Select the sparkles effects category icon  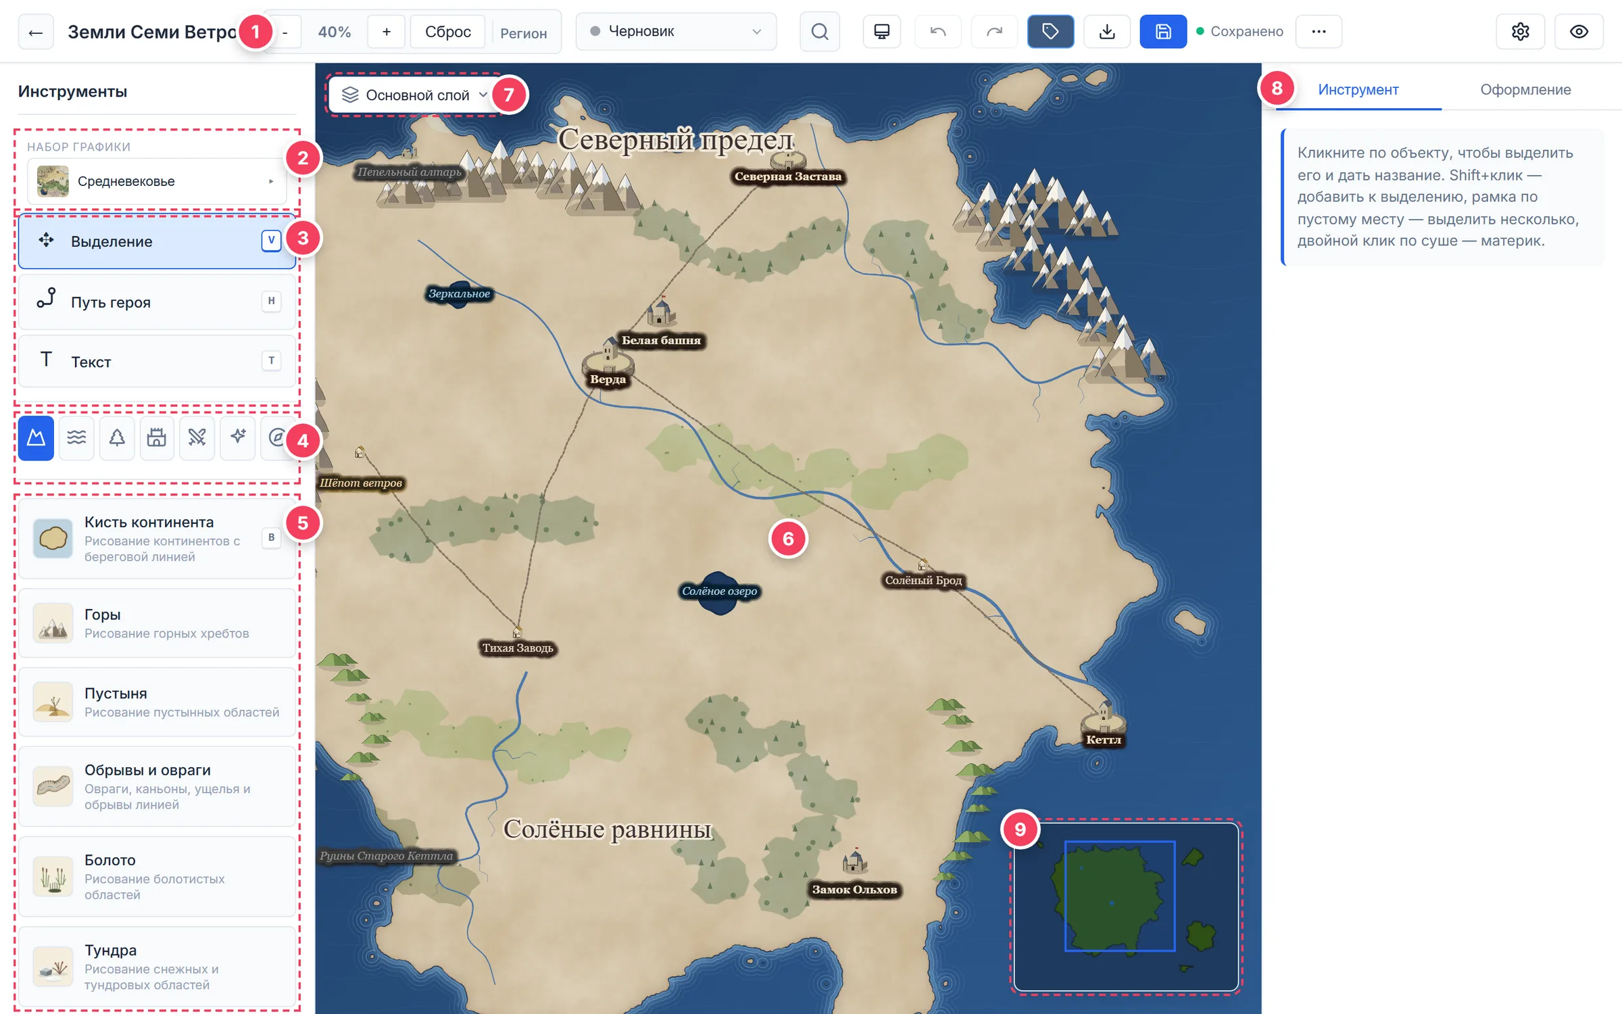[238, 438]
